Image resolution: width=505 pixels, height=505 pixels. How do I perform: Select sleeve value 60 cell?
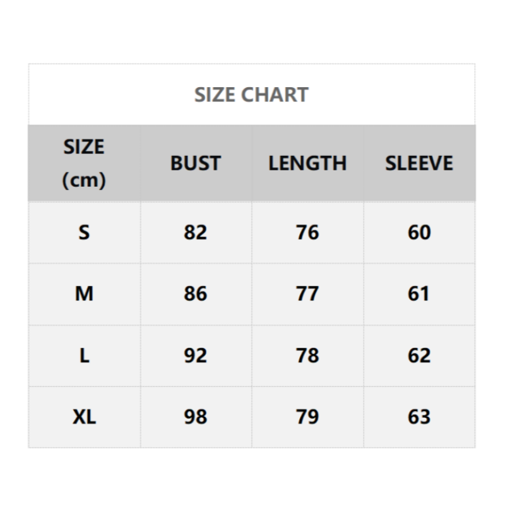(419, 232)
